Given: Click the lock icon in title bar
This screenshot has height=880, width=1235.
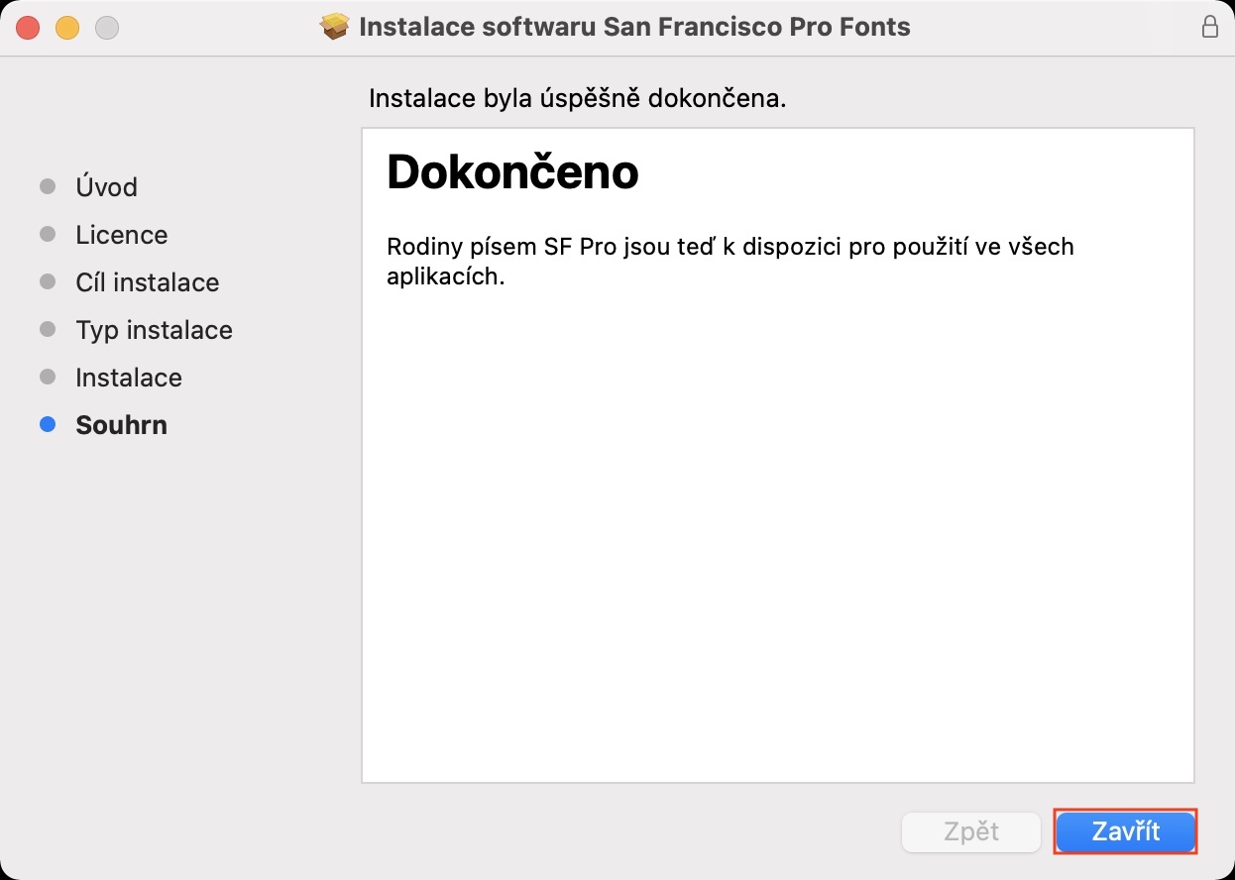Looking at the screenshot, I should (1209, 27).
